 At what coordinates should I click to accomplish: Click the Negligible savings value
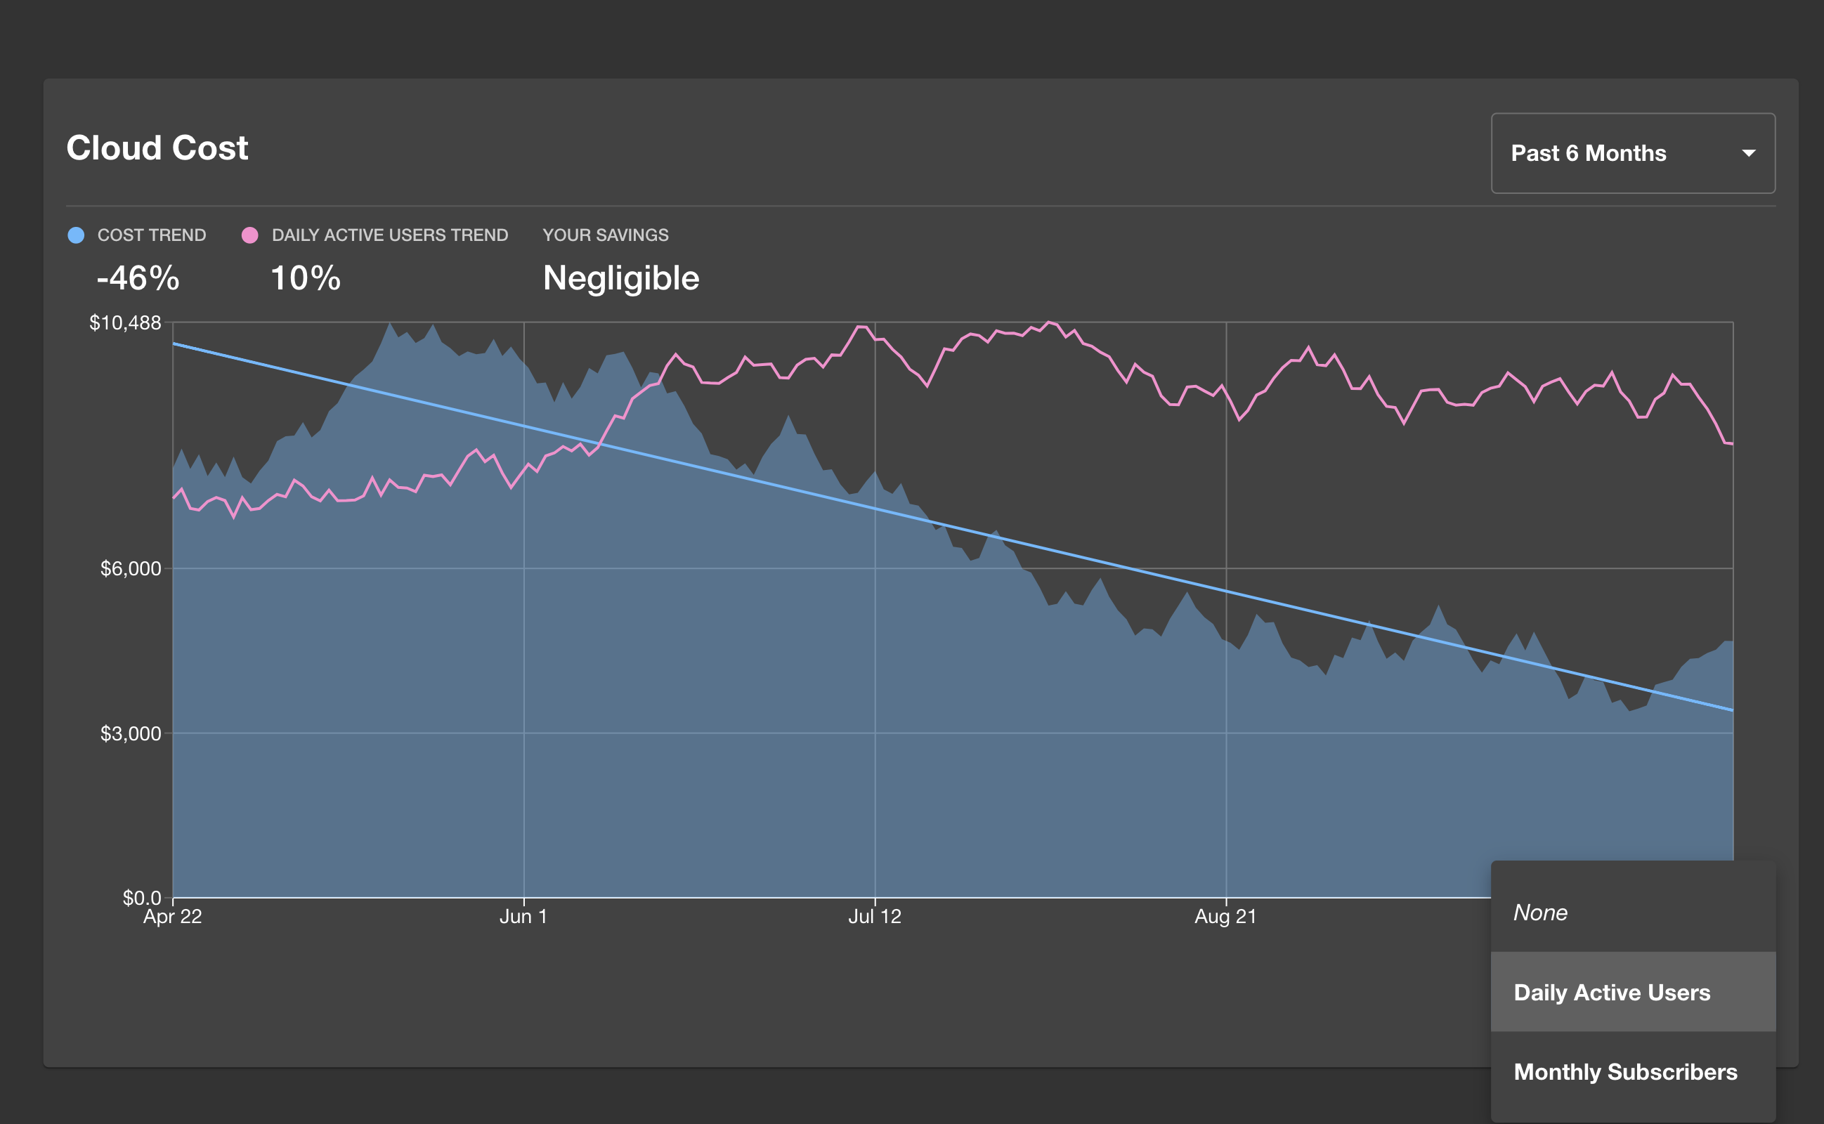[x=620, y=278]
